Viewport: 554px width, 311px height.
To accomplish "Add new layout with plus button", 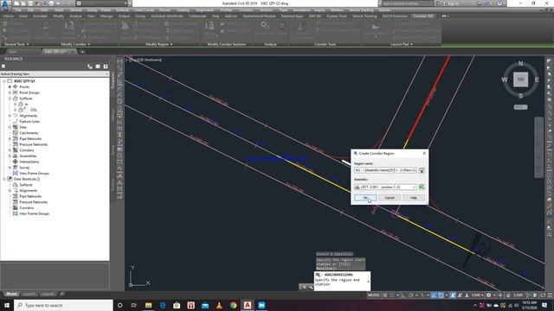I will coord(61,294).
